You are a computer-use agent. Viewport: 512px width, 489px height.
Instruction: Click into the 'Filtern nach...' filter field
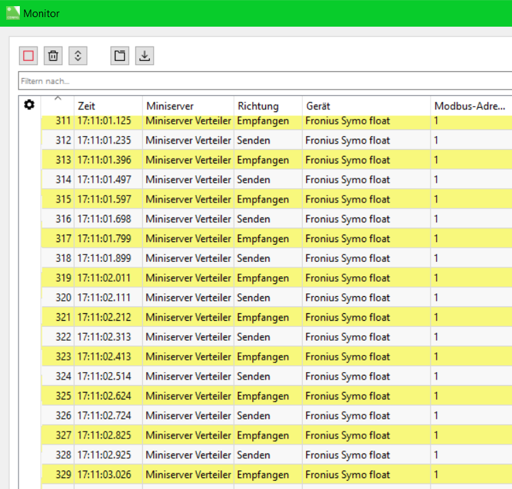tap(265, 81)
